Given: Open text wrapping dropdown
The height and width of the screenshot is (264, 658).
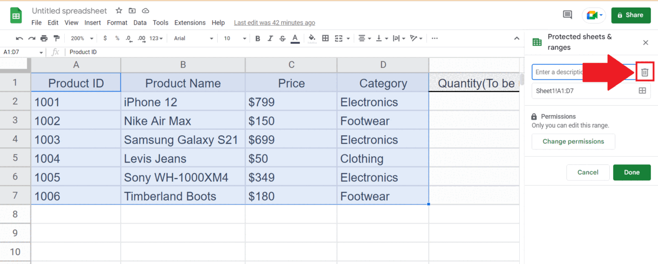Looking at the screenshot, I should [399, 38].
